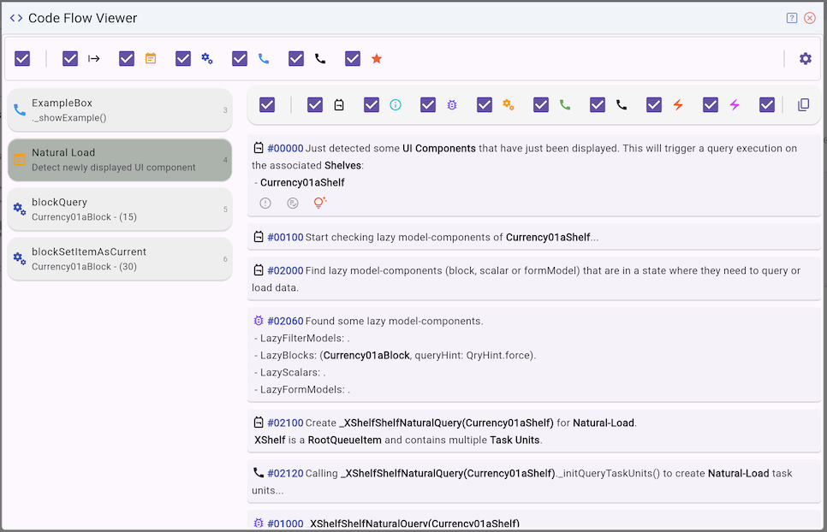
Task: Click the exclamation circle icon under entry #00000
Action: 265,203
